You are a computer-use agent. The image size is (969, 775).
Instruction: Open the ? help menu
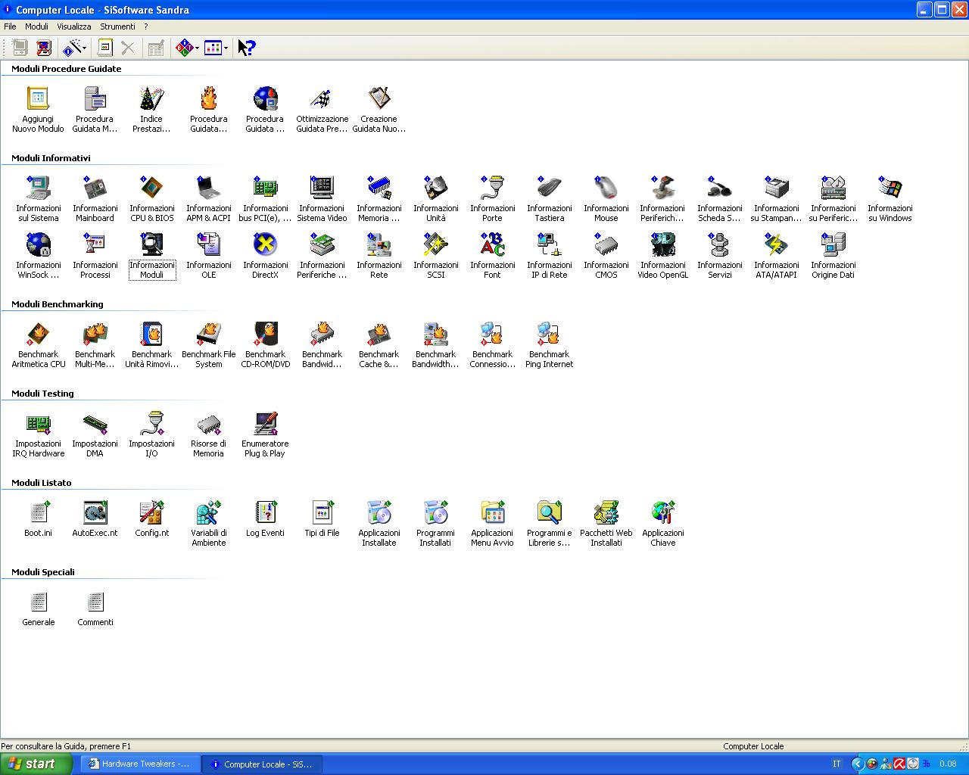146,26
